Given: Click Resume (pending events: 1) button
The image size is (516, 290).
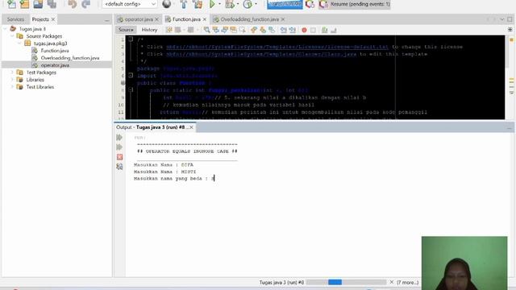Looking at the screenshot, I should (x=355, y=4).
